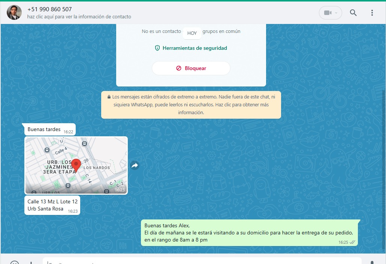Search messages using the magnifier icon

coord(353,13)
